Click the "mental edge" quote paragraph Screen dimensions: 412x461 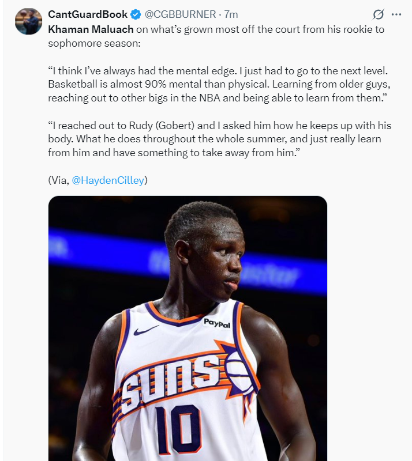point(219,84)
